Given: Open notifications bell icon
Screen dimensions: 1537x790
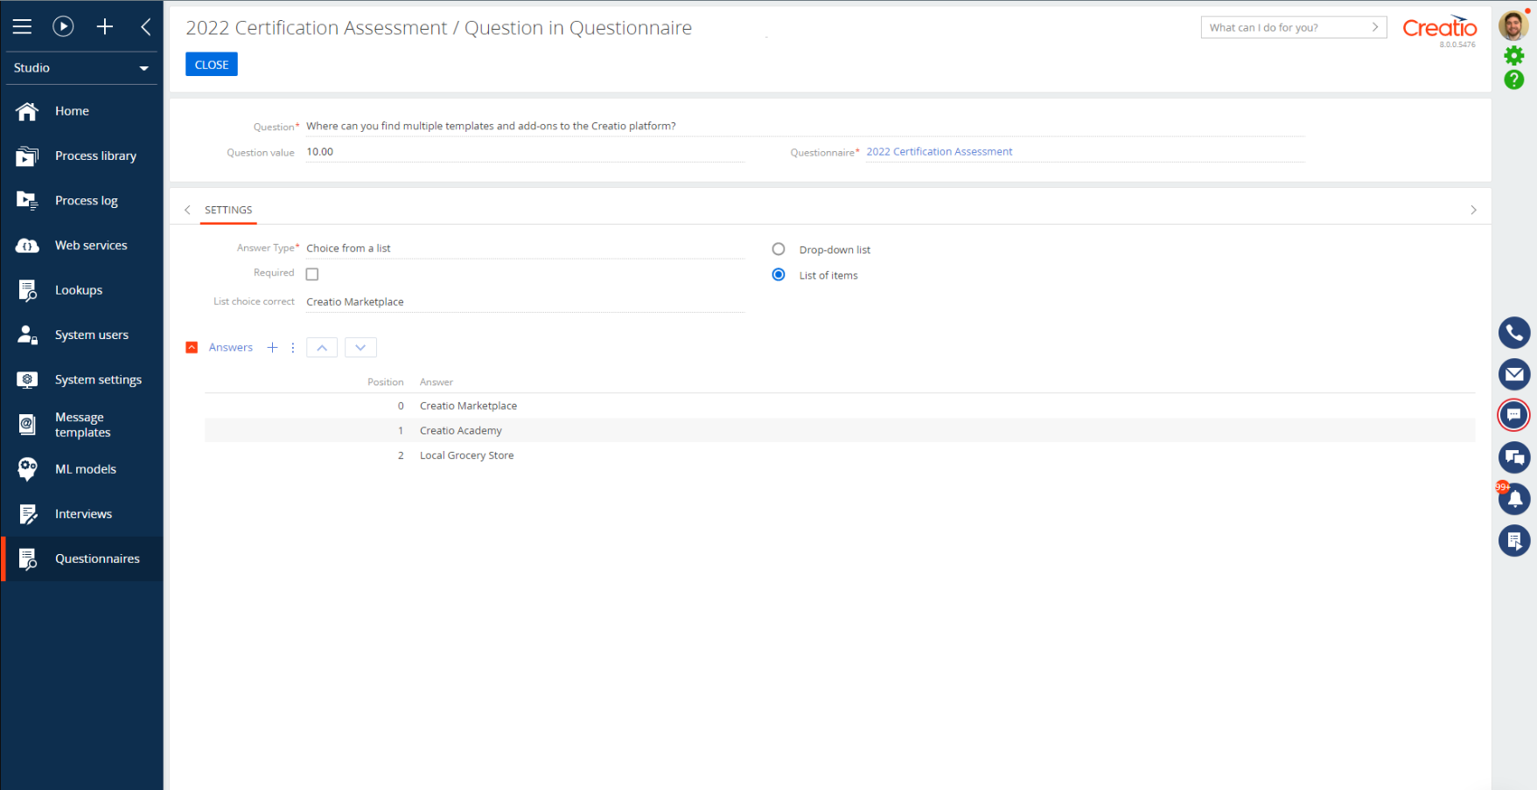Looking at the screenshot, I should click(1514, 499).
